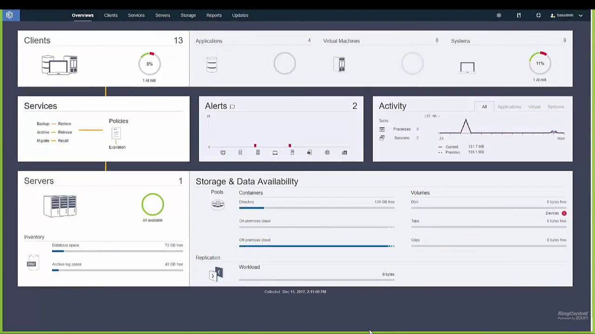Screen dimensions: 595x334
Task: Click the Servers rack illustration icon
Action: pos(60,206)
